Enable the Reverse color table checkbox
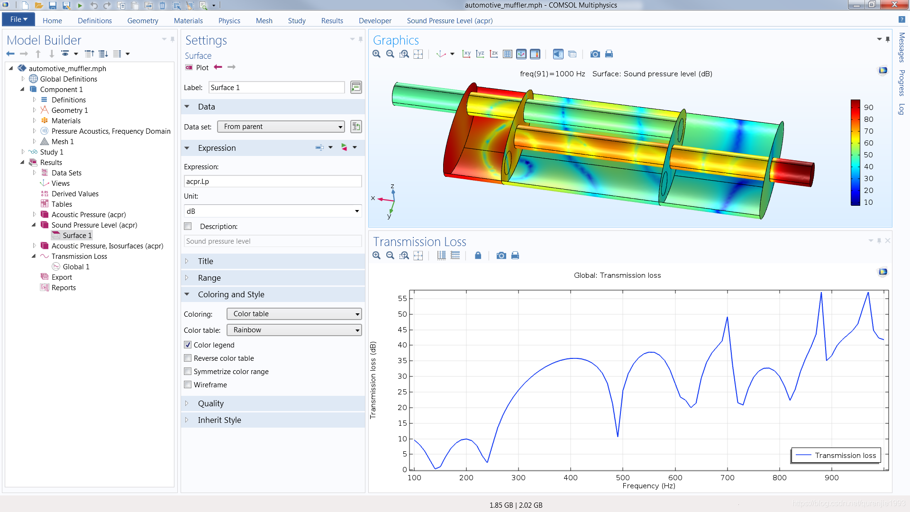 pyautogui.click(x=188, y=357)
